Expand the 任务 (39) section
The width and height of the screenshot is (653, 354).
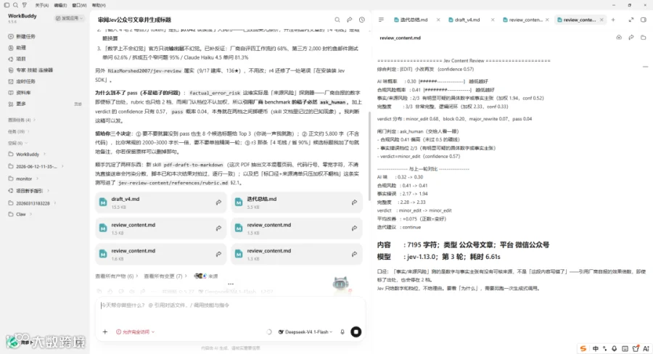point(18,131)
